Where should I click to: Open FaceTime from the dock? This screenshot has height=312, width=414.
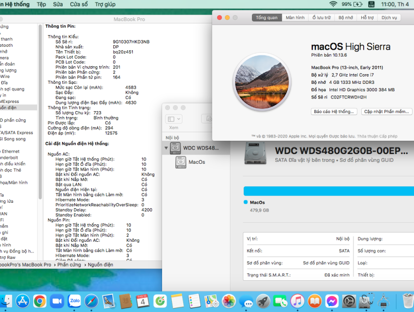[280, 301]
